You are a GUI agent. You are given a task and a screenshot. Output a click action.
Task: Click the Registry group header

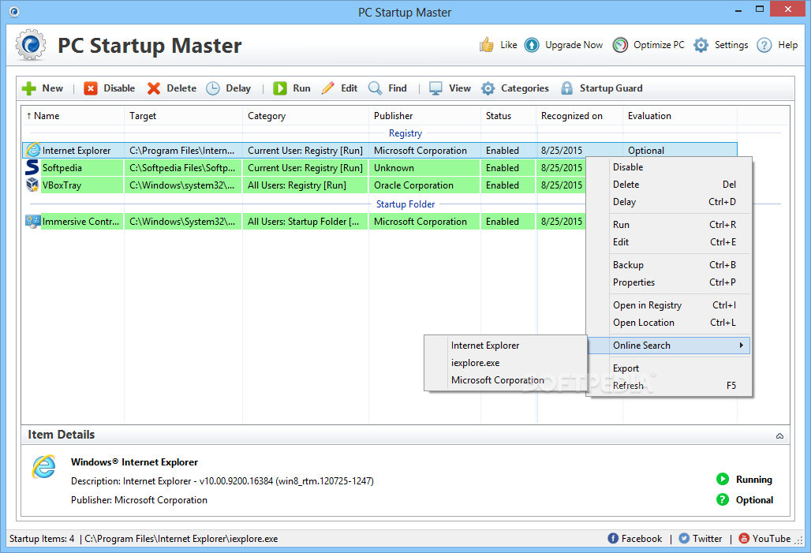405,133
